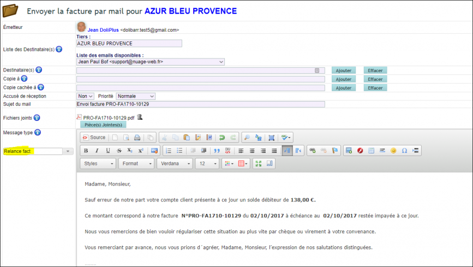This screenshot has height=267, width=473.
Task: Toggle subscript formatting
Action: click(x=130, y=150)
